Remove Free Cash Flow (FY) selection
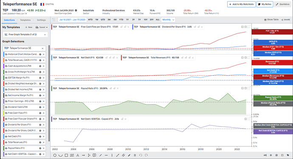Screen dimensions: 293x159 (44, 113)
